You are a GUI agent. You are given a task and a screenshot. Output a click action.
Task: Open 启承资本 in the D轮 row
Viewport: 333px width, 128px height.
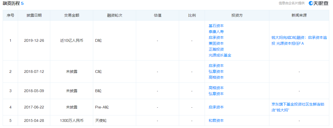(216, 37)
